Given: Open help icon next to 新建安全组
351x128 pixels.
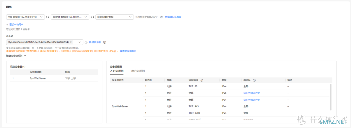Looking at the screenshot, I should pyautogui.click(x=105, y=42).
